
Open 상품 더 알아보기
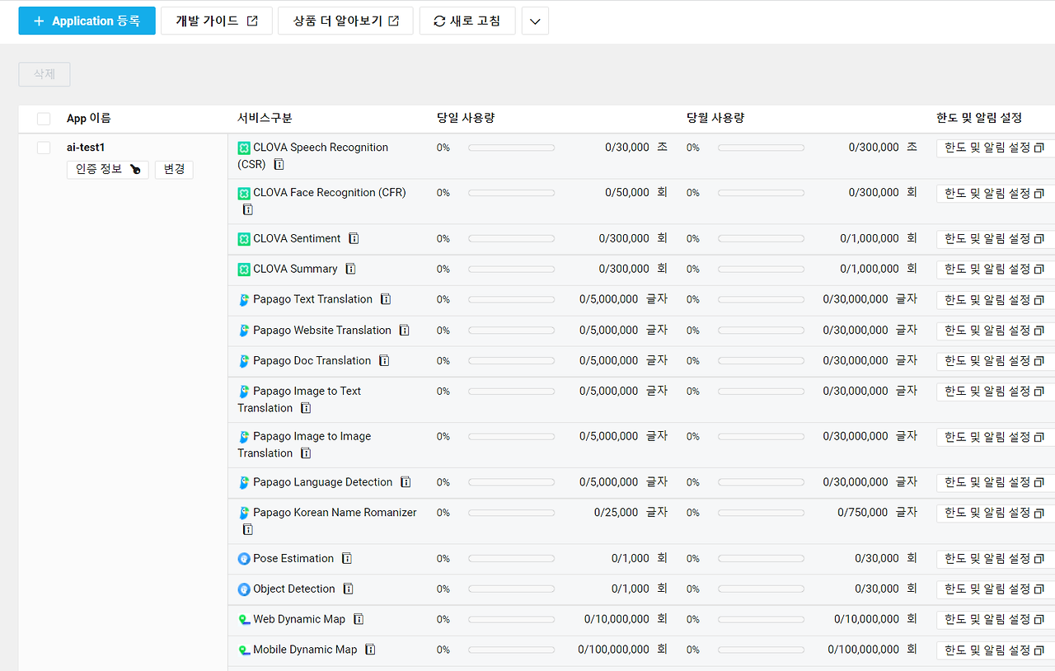[x=345, y=21]
